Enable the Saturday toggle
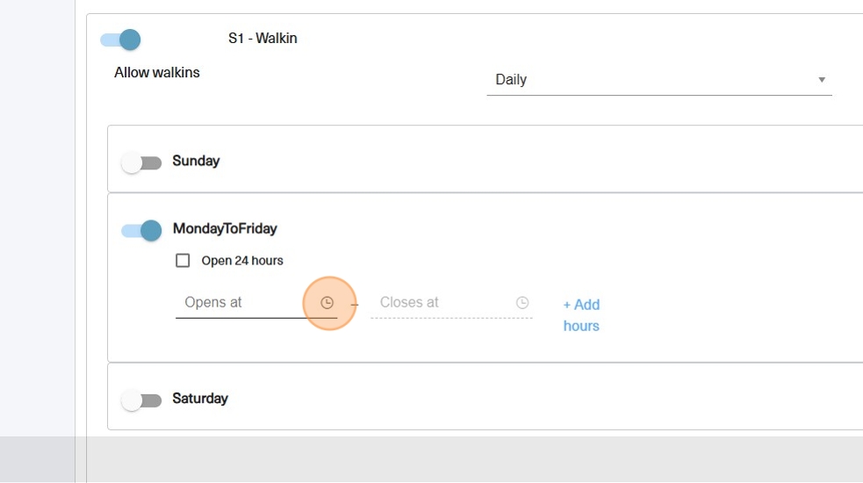863x483 pixels. 141,400
